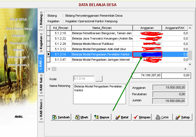The height and width of the screenshot is (137, 196).
Task: Click the Kd_Rincian column header
Action: [x=61, y=28]
